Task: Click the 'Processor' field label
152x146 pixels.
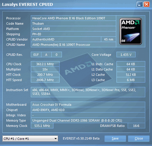Action: [13, 18]
